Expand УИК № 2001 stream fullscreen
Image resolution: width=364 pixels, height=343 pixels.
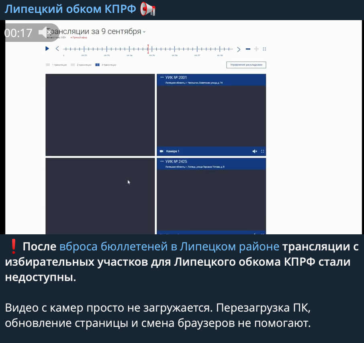262,151
